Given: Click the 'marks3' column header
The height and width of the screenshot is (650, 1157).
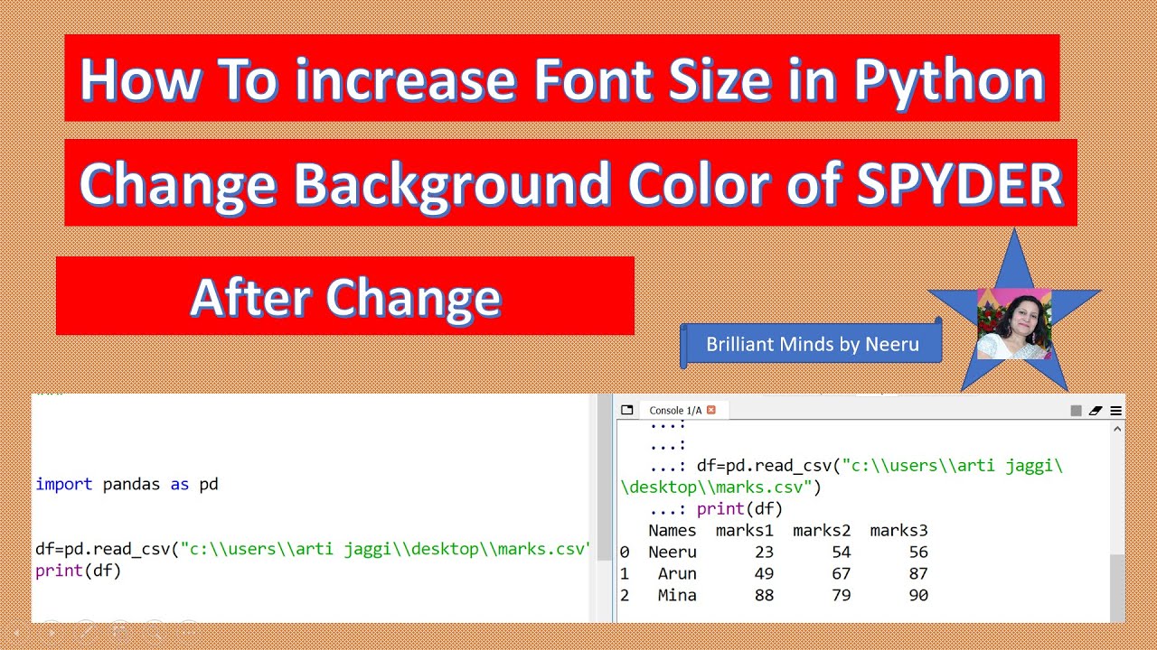Looking at the screenshot, I should click(x=898, y=530).
